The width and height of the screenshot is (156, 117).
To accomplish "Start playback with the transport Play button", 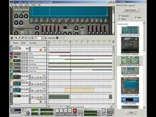I will (70, 111).
